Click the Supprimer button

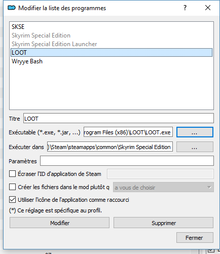[x=163, y=223]
